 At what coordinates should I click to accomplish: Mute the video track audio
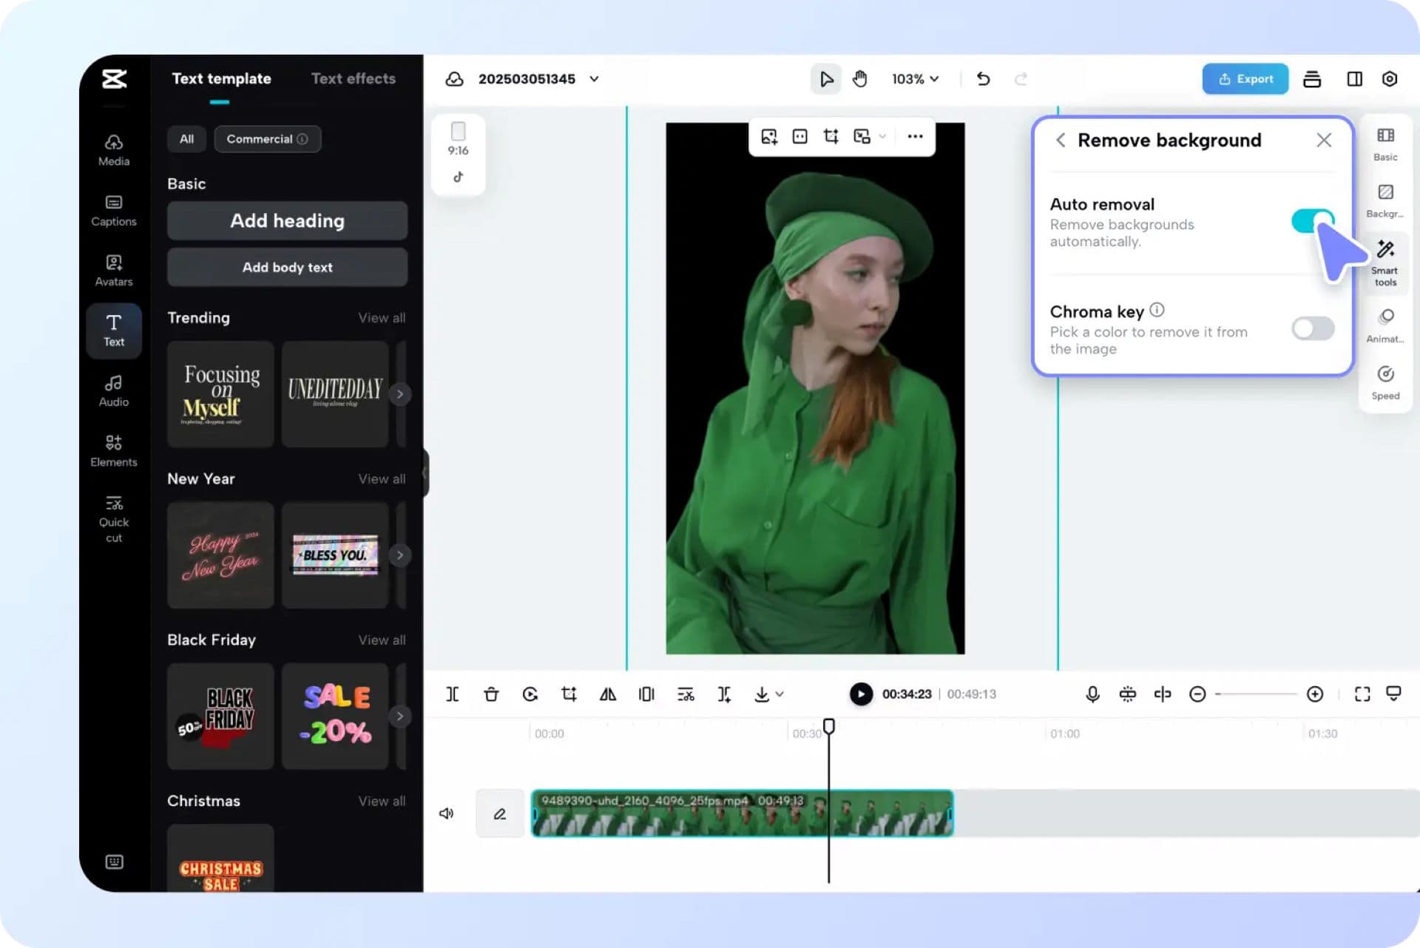click(x=446, y=813)
